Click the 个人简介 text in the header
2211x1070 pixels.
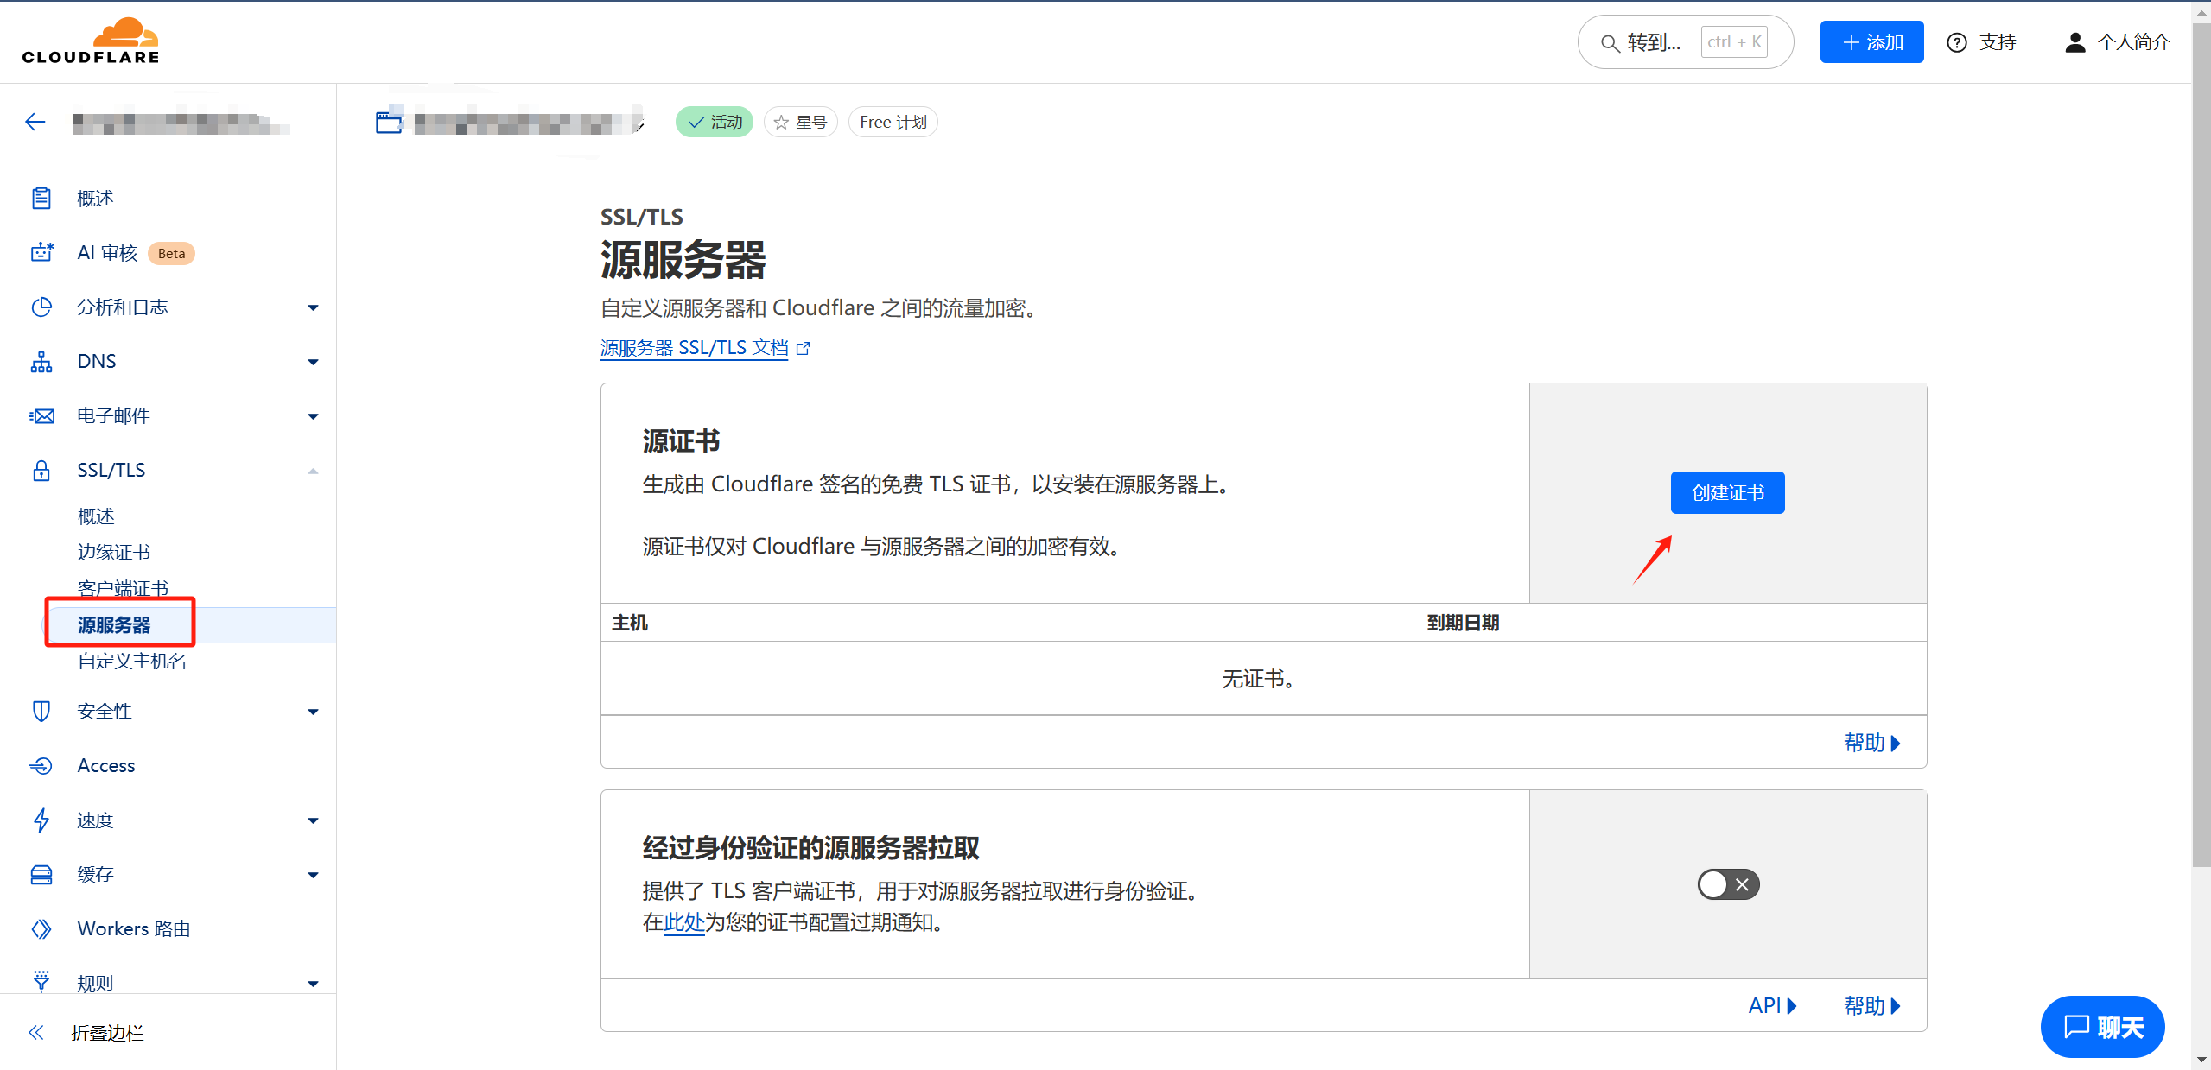coord(2133,42)
